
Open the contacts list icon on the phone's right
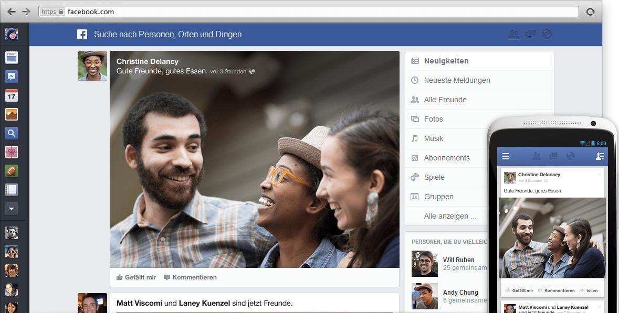click(600, 156)
